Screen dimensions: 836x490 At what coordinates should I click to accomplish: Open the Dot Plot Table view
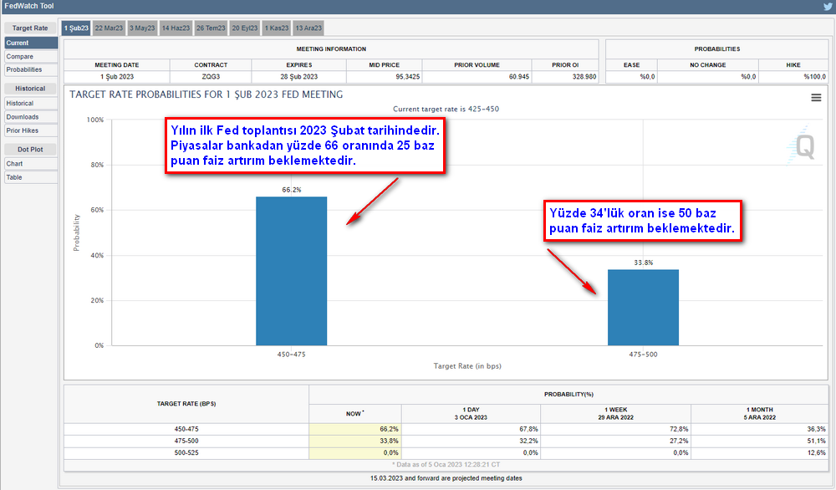(x=31, y=177)
